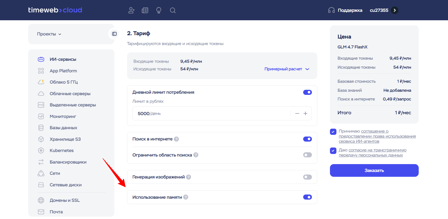Image resolution: width=448 pixels, height=219 pixels.
Task: Click the Базы данных database icon
Action: 41,128
